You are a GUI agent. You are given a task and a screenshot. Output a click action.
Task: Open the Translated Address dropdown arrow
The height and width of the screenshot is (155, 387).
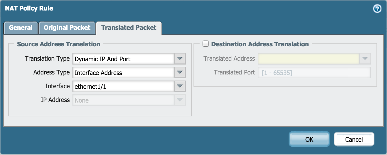point(365,59)
